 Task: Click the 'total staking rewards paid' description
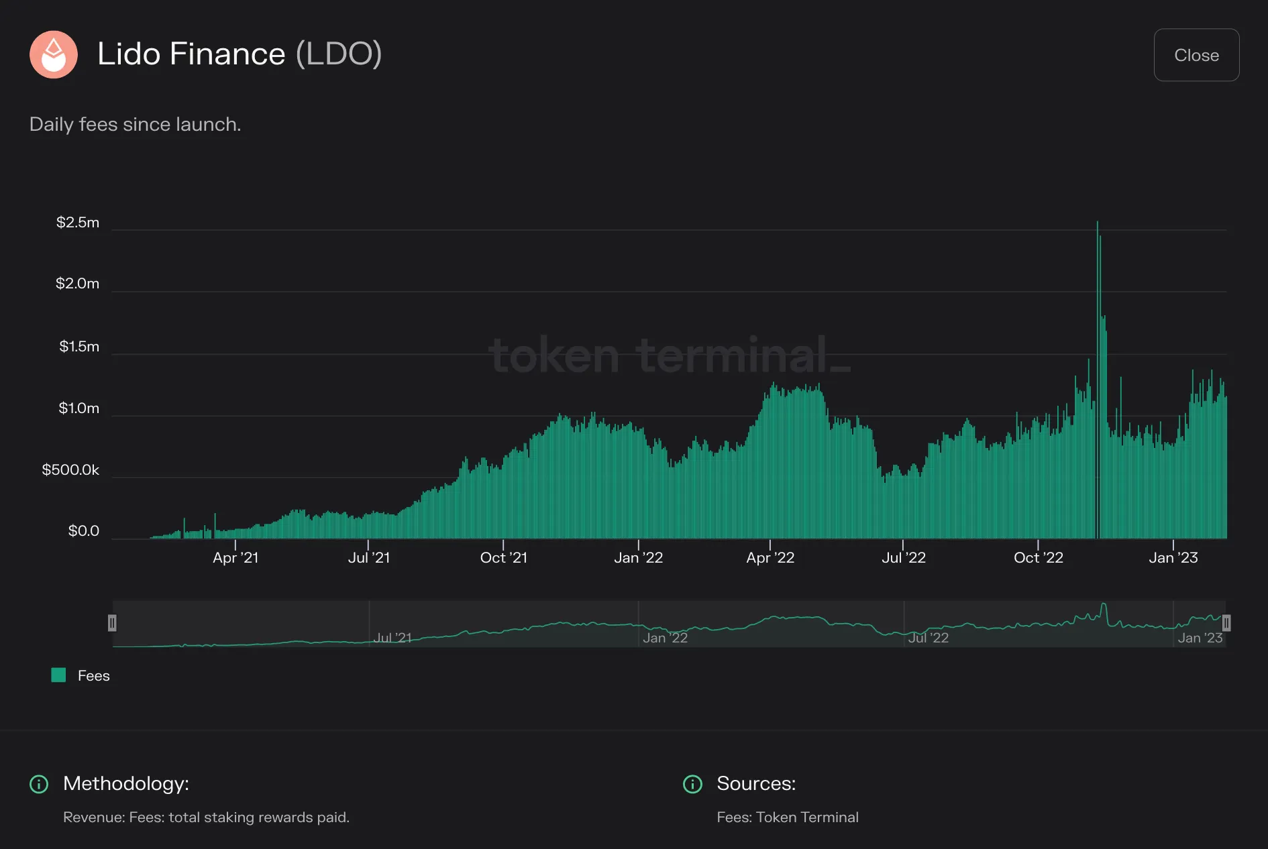258,817
